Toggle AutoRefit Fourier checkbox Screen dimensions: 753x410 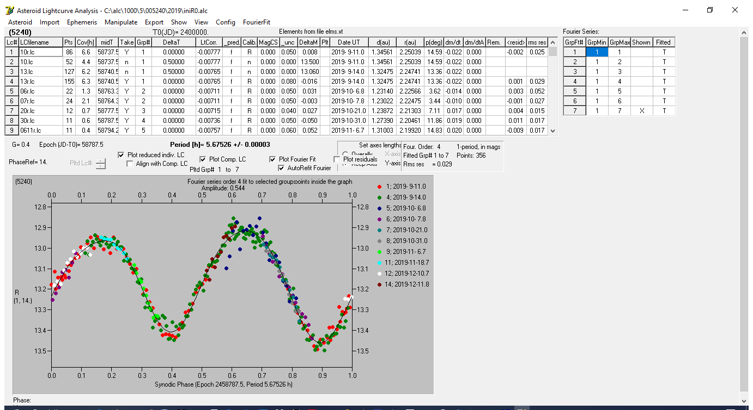pos(282,168)
